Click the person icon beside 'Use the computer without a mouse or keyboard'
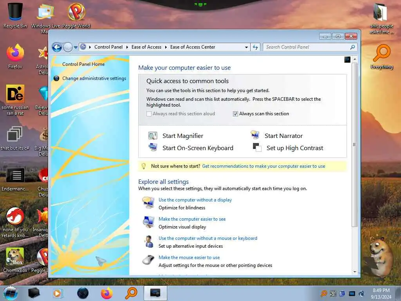The width and height of the screenshot is (401, 301). (148, 241)
